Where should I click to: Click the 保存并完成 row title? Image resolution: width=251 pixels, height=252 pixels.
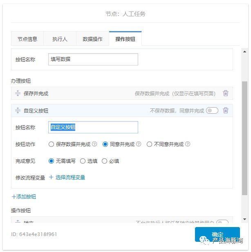pos(36,93)
